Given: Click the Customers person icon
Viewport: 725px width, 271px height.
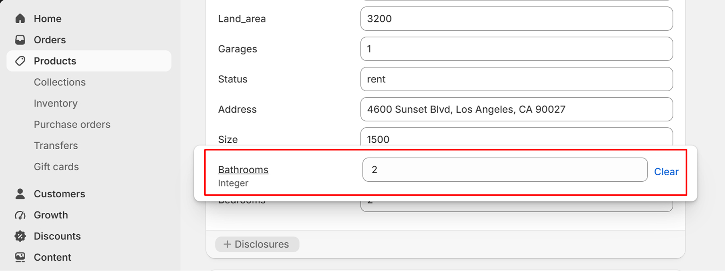Looking at the screenshot, I should (x=20, y=194).
